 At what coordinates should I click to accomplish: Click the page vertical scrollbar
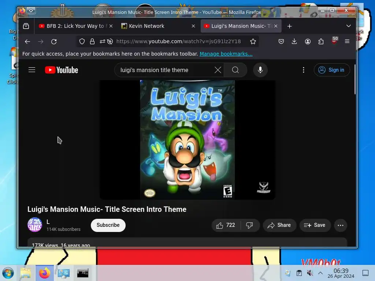coord(355,79)
